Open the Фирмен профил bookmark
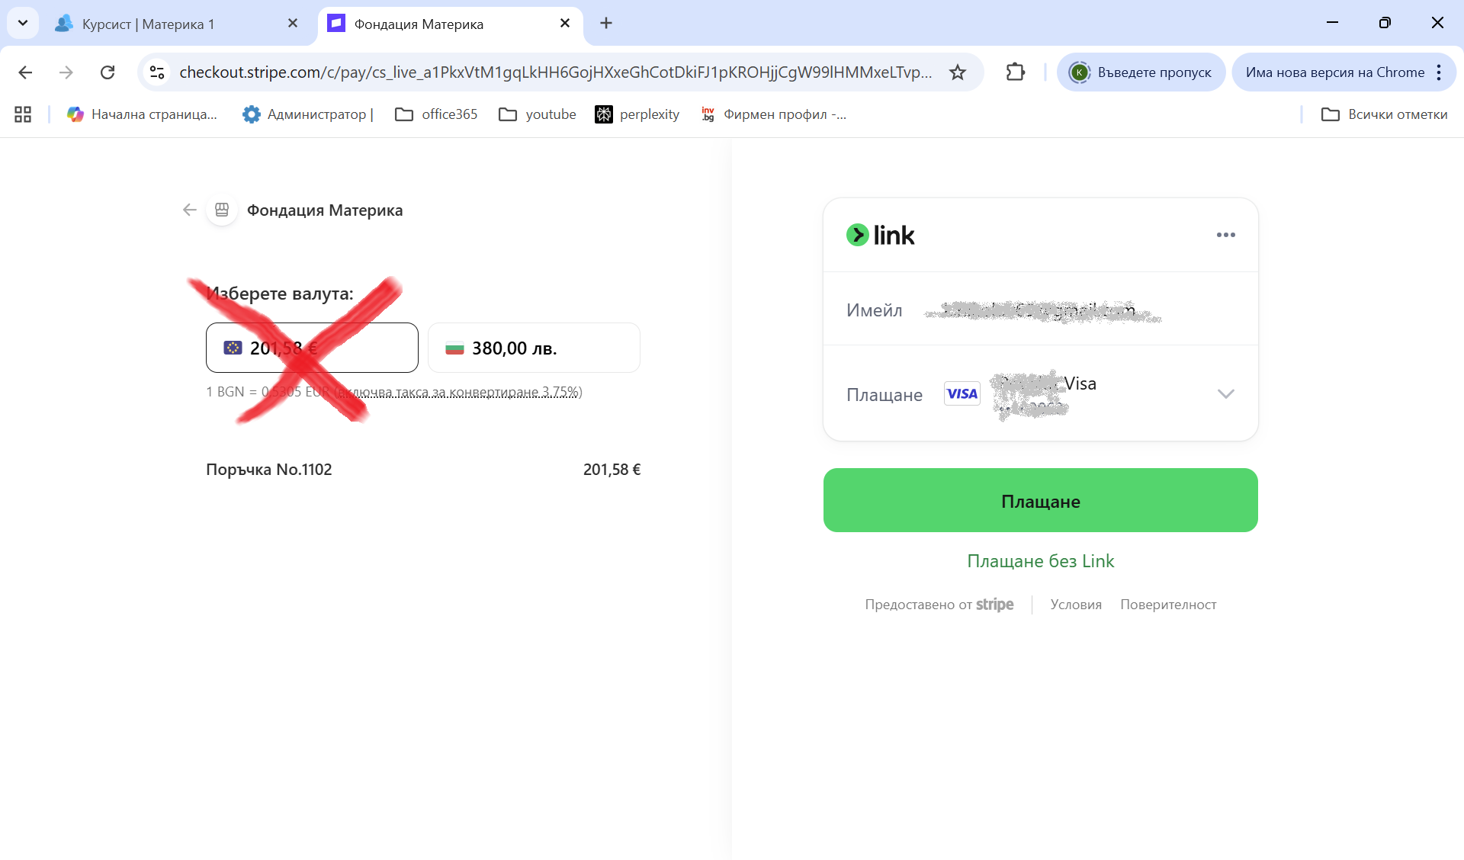This screenshot has width=1464, height=860. [773, 114]
